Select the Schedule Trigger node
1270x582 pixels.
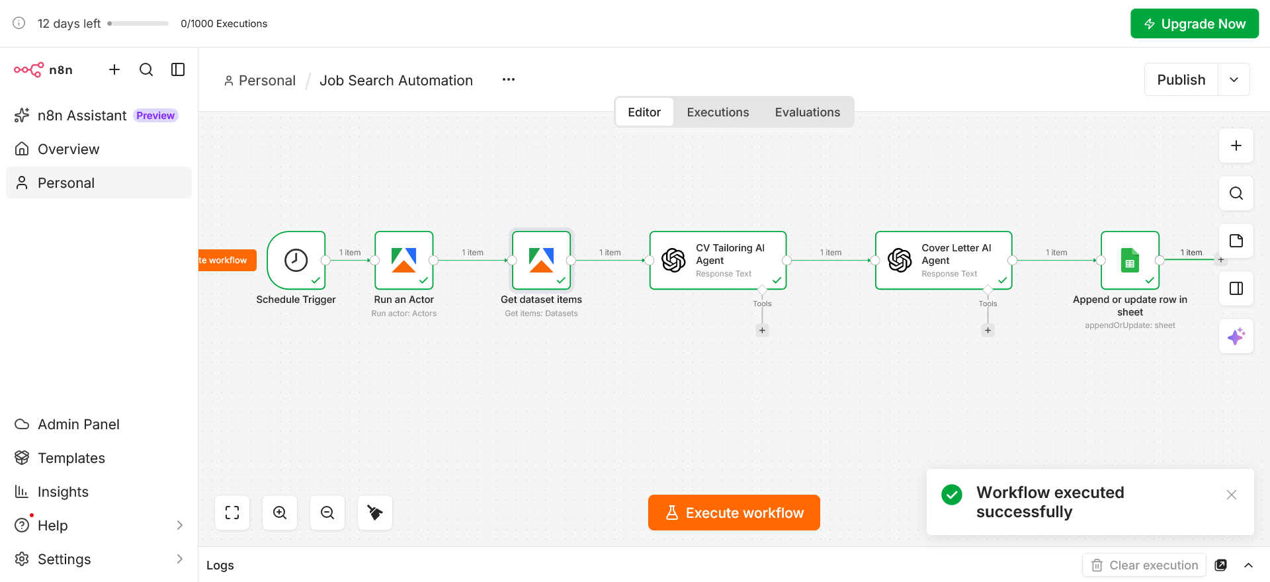coord(296,260)
